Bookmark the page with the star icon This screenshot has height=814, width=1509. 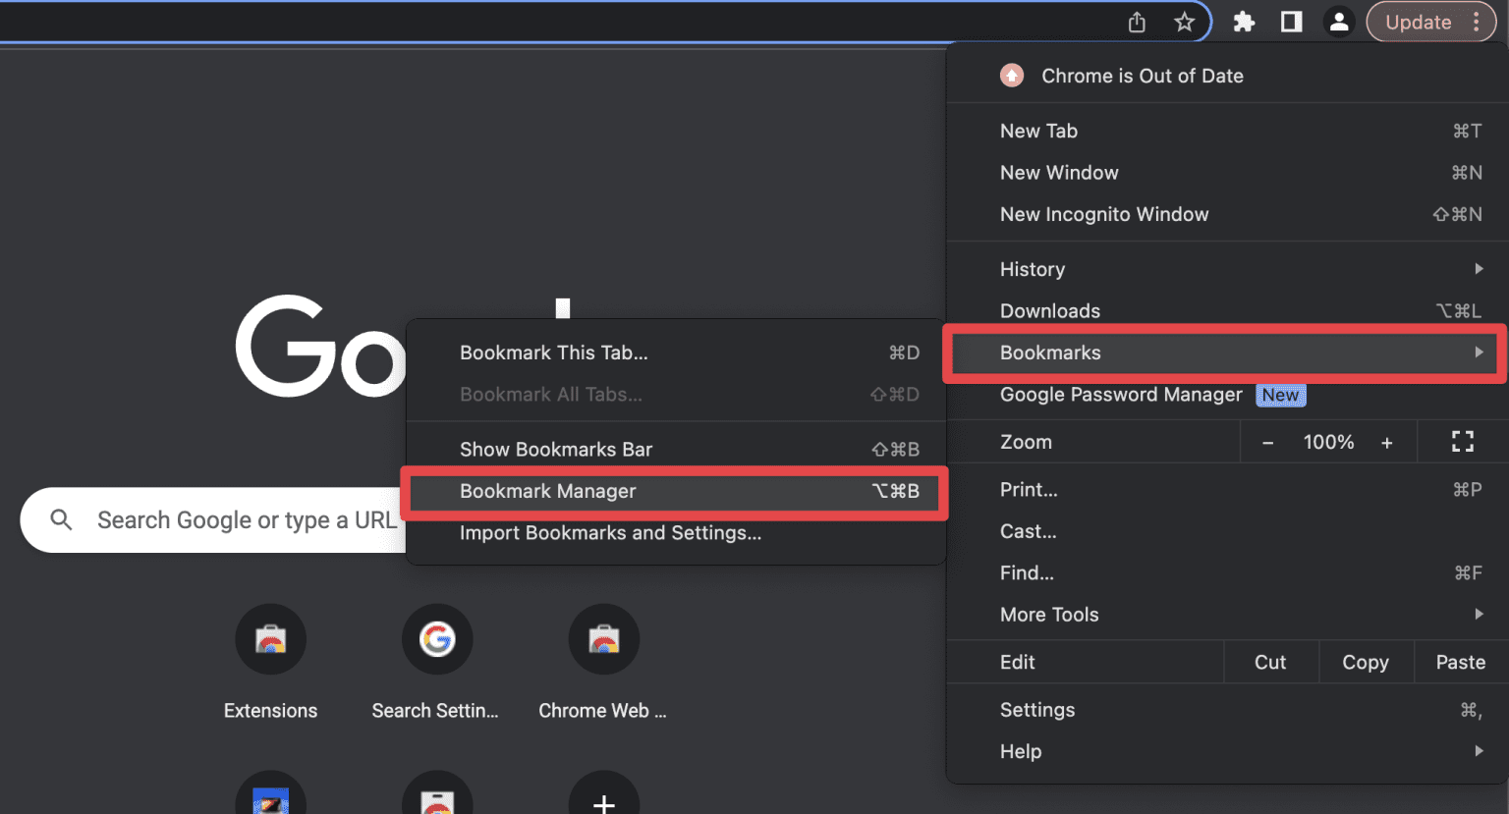[1184, 21]
